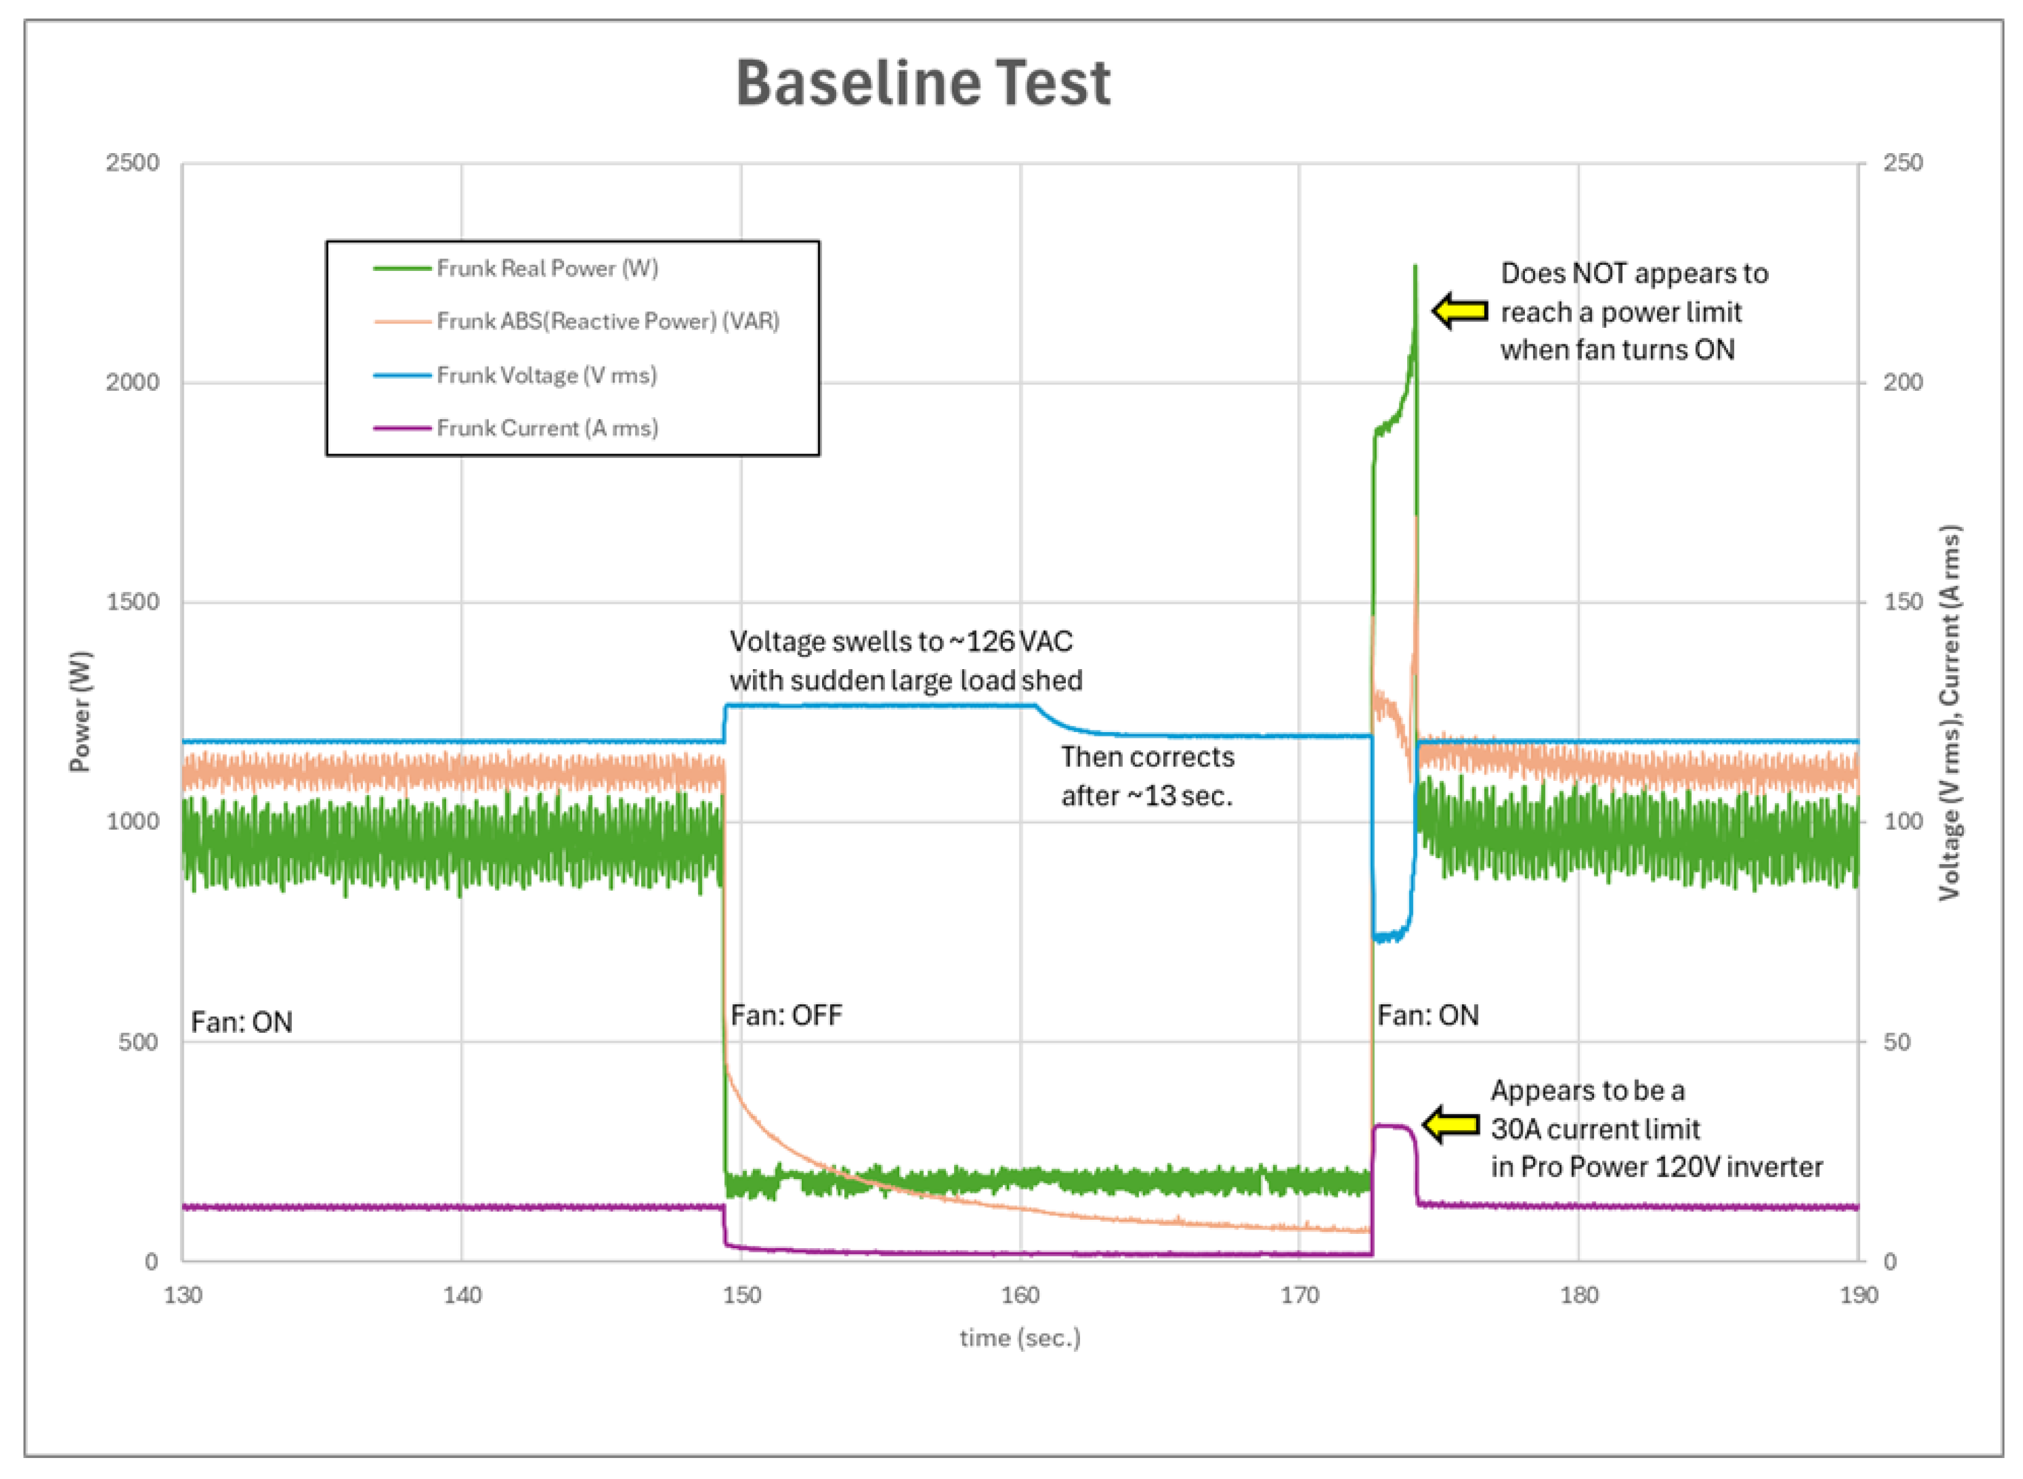Select the Frunk Current (A rms) legend label
Viewport: 2023px width, 1479px height.
coord(547,428)
